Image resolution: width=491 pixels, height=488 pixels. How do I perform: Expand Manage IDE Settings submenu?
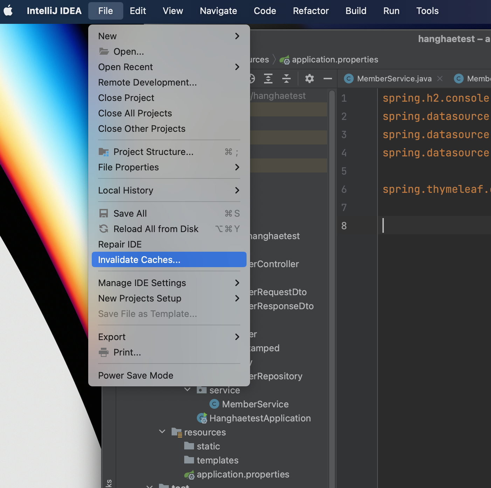(x=169, y=283)
